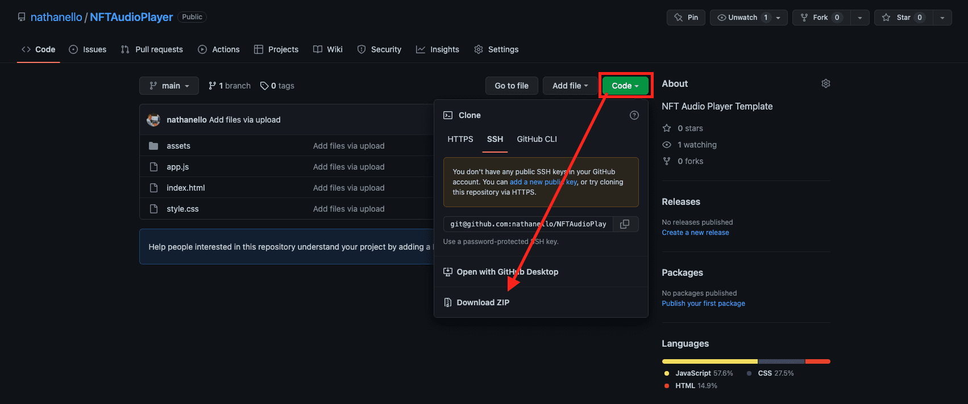Viewport: 968px width, 404px height.
Task: Open the Unwatch notifications dropdown
Action: 749,18
